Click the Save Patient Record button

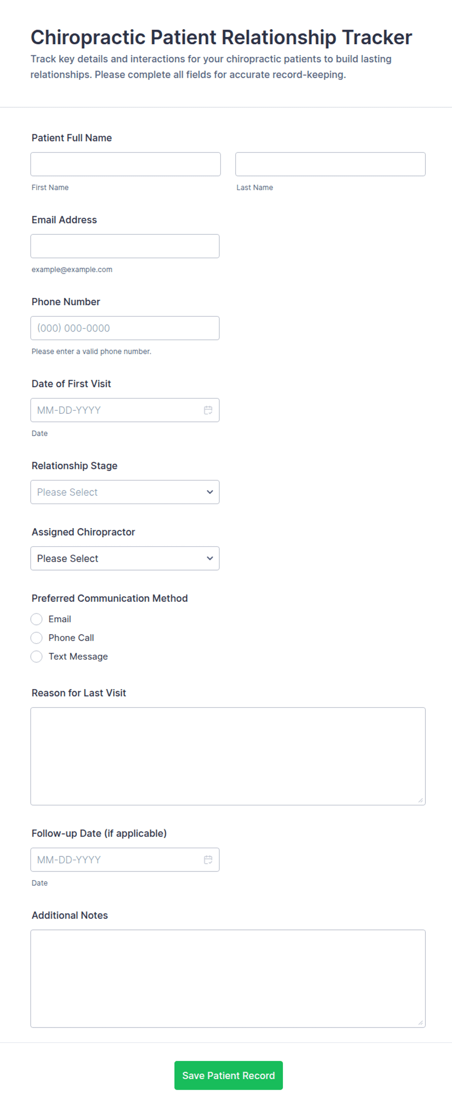tap(228, 1076)
